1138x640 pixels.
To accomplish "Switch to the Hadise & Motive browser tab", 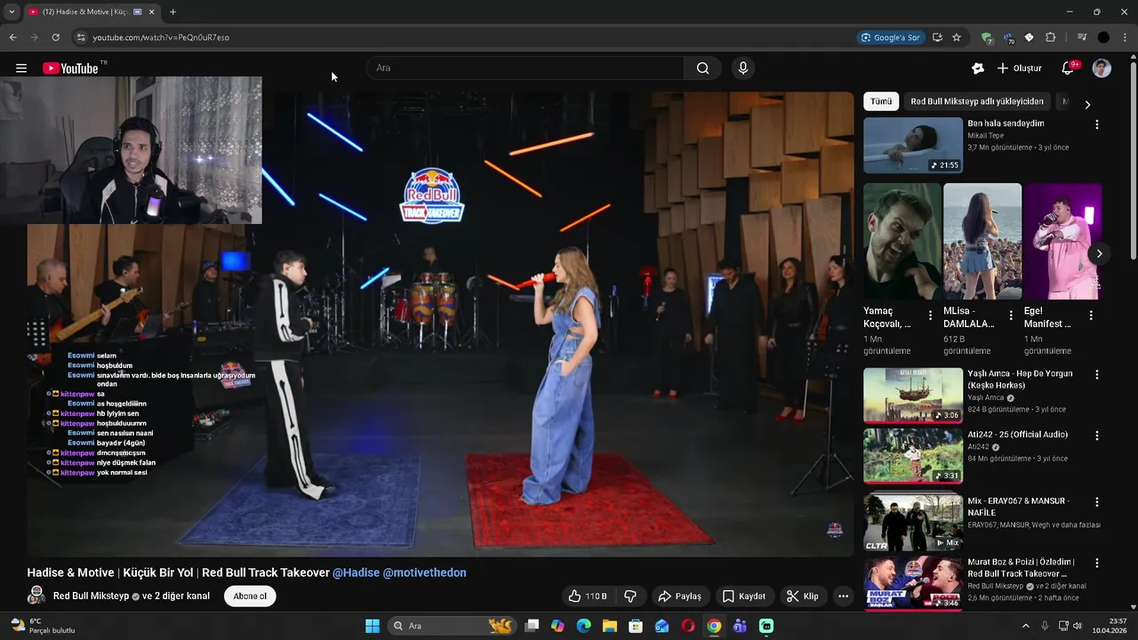I will [x=84, y=12].
